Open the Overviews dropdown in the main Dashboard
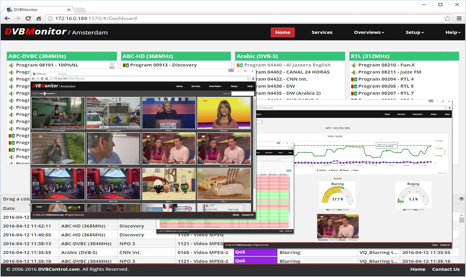 pos(369,32)
